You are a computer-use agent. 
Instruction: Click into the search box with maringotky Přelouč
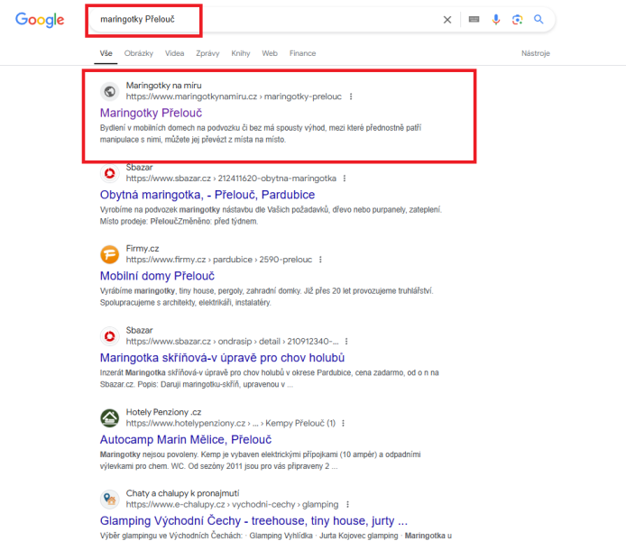tap(263, 20)
